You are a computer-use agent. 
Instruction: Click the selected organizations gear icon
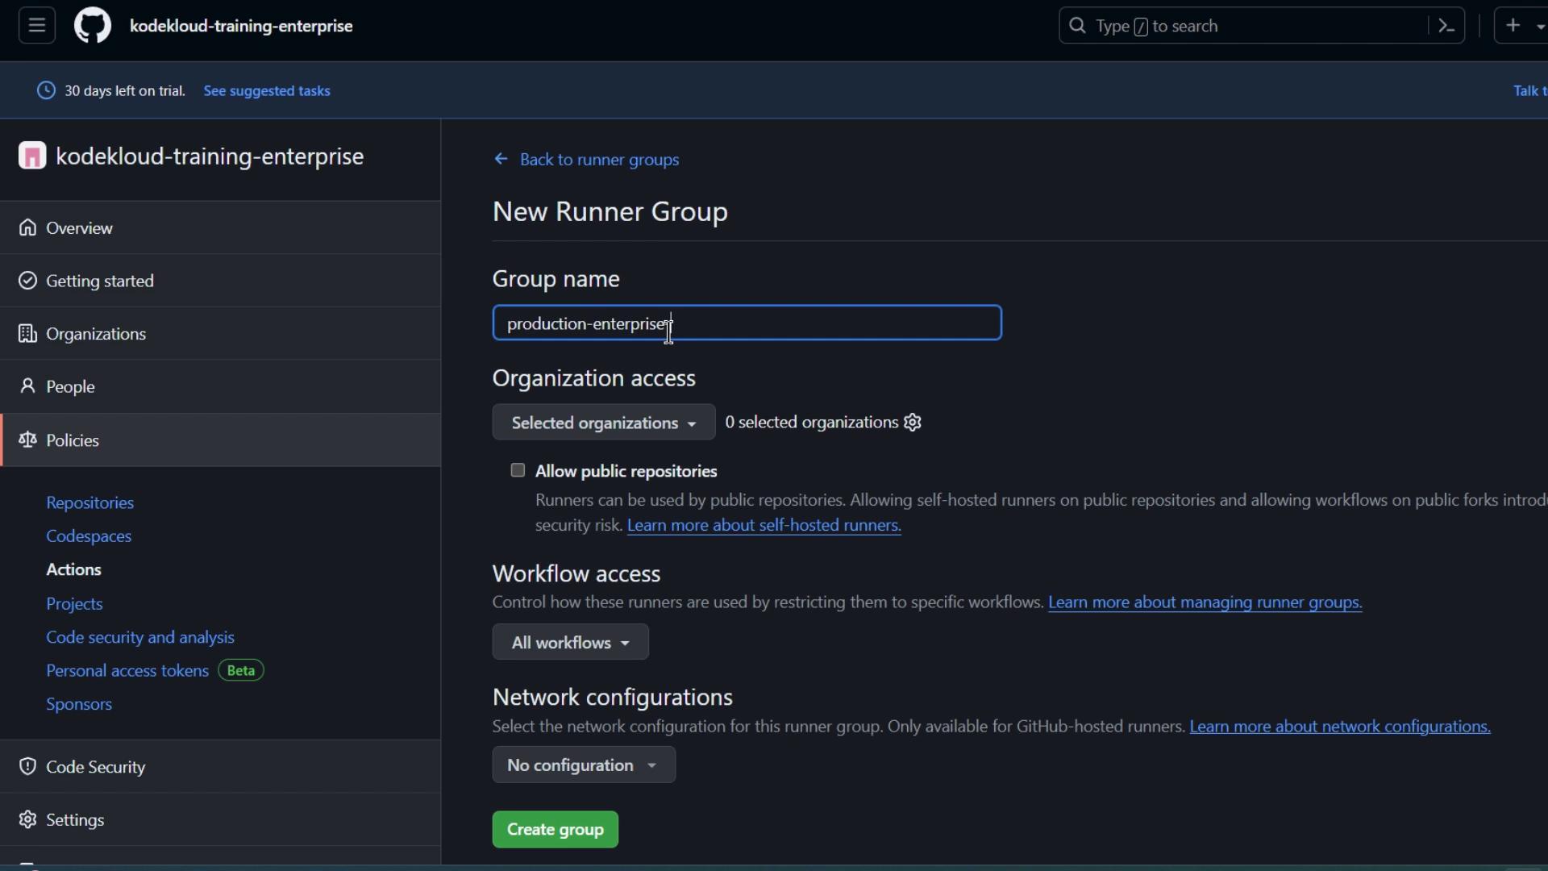click(913, 423)
